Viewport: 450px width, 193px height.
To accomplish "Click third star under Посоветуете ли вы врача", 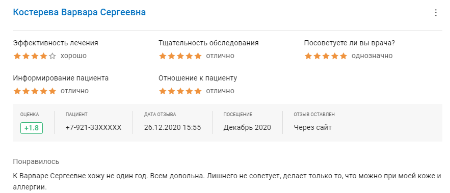I will click(x=326, y=56).
